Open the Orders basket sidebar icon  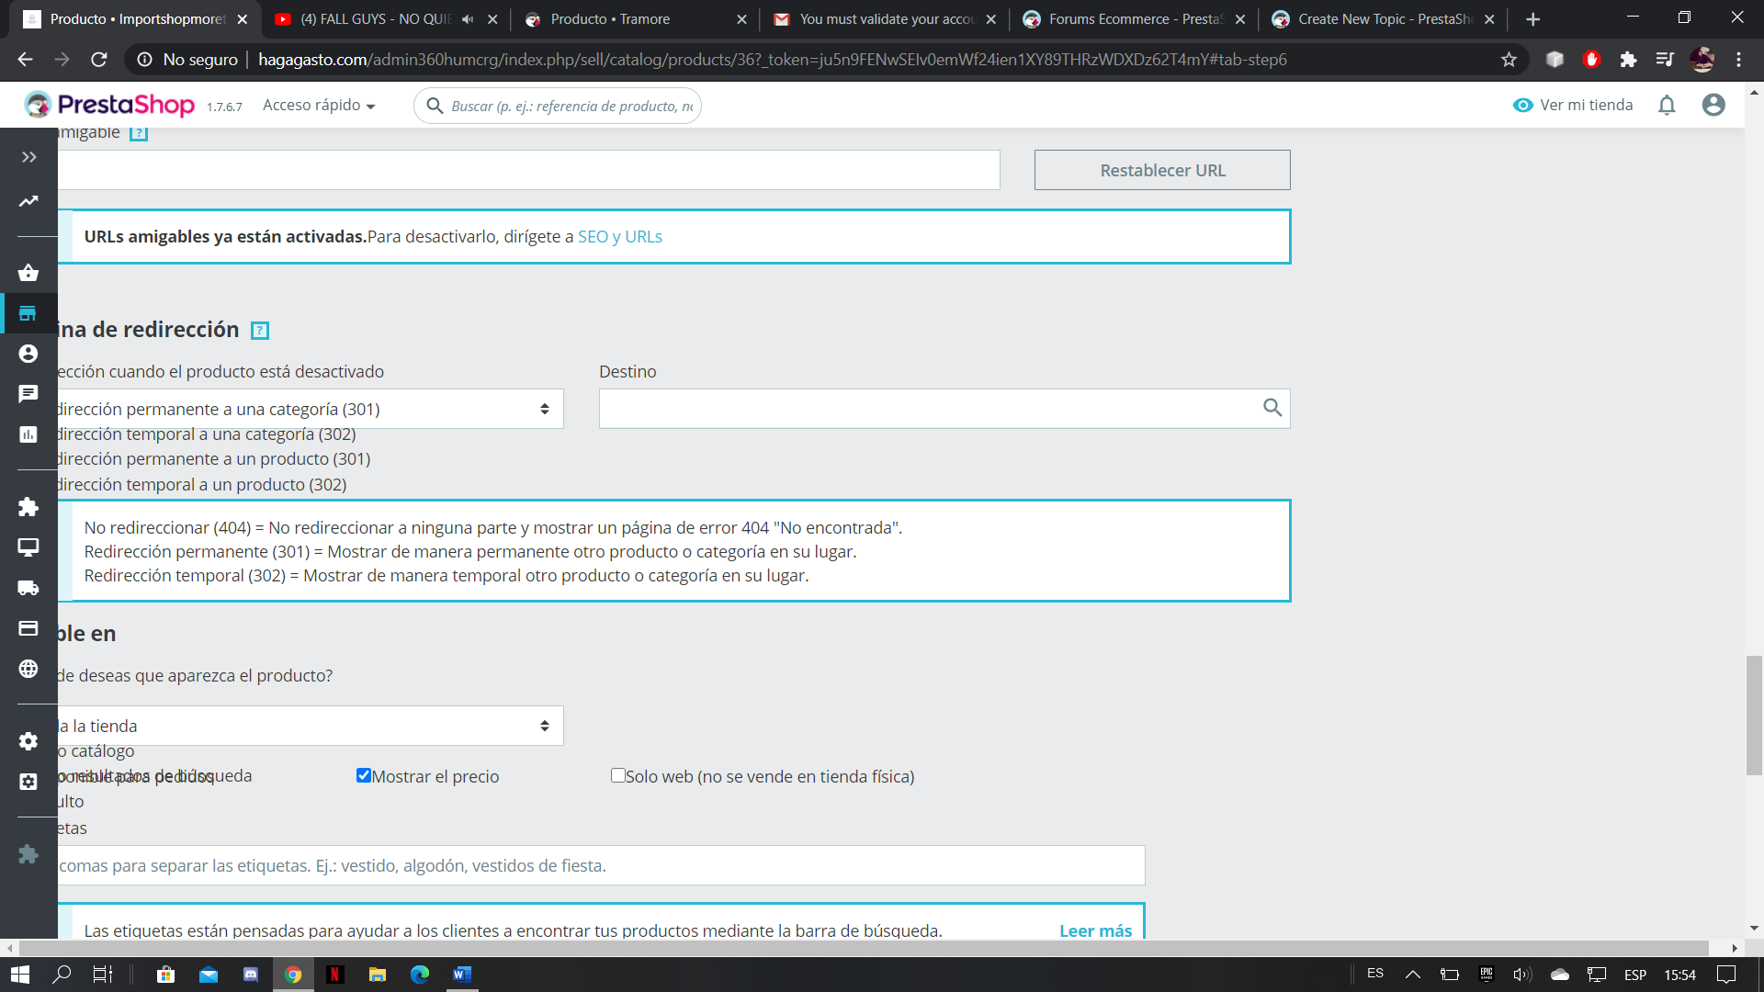pos(28,273)
